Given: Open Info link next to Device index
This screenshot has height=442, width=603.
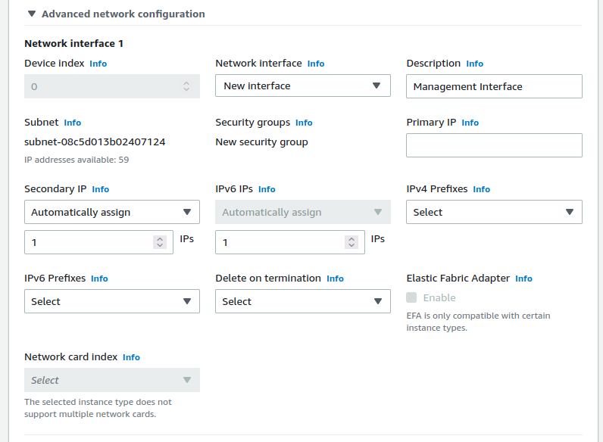Looking at the screenshot, I should coord(98,64).
